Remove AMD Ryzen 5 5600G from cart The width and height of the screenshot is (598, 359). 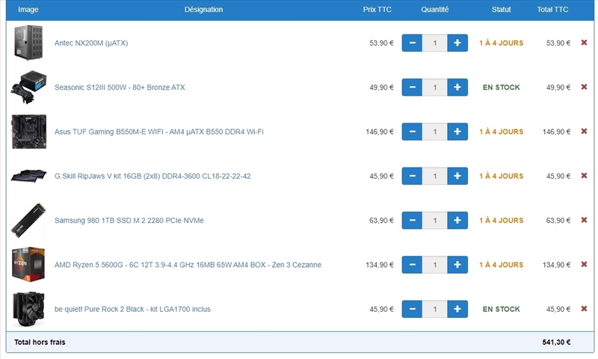click(x=584, y=264)
